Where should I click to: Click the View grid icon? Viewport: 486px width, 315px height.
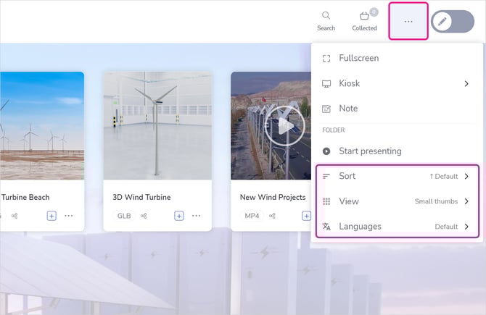pos(326,201)
